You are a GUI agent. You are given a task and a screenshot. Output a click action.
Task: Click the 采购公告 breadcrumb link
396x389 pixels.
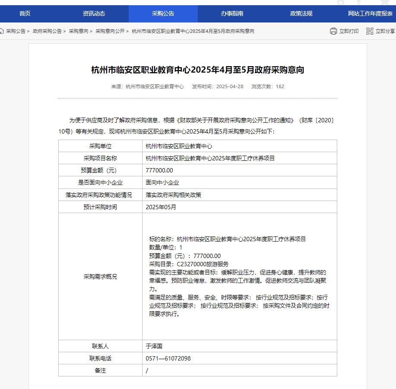[16, 31]
